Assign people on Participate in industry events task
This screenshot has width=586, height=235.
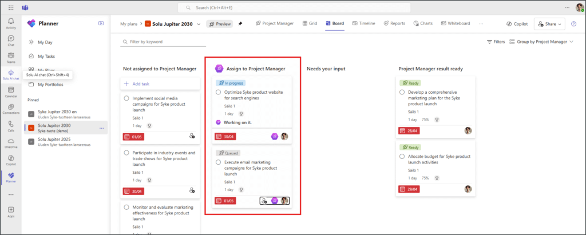coord(192,190)
